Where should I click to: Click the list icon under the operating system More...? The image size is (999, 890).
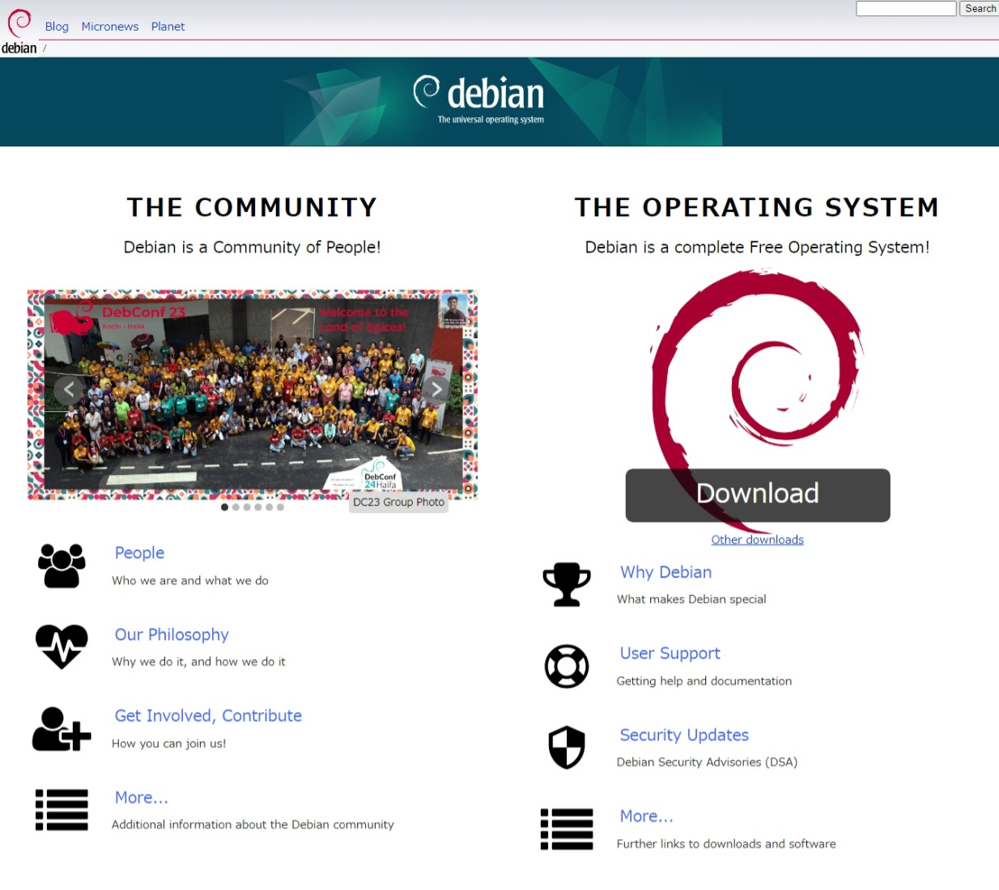[567, 828]
